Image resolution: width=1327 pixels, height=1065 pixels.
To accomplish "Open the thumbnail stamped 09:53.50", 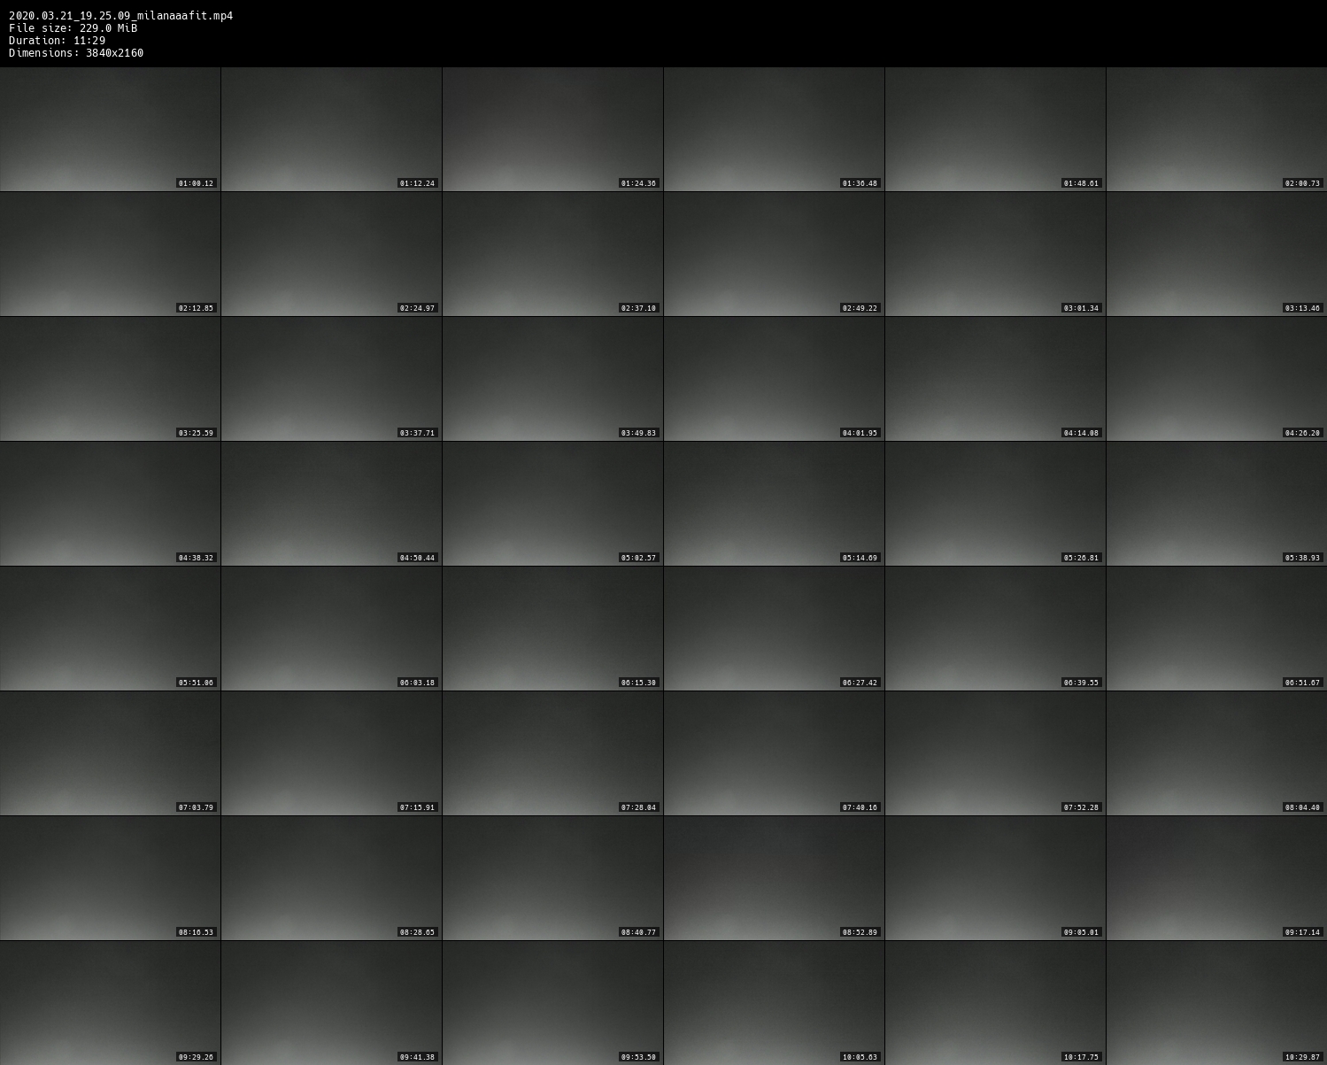I will click(552, 1003).
